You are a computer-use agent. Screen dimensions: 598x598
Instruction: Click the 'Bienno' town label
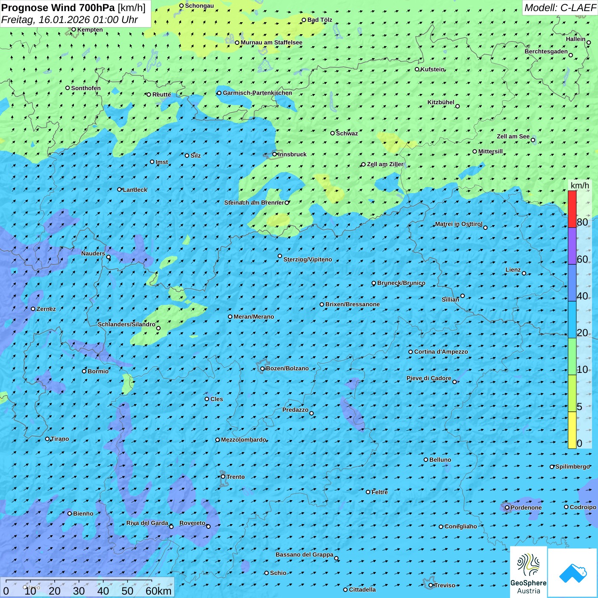(83, 513)
